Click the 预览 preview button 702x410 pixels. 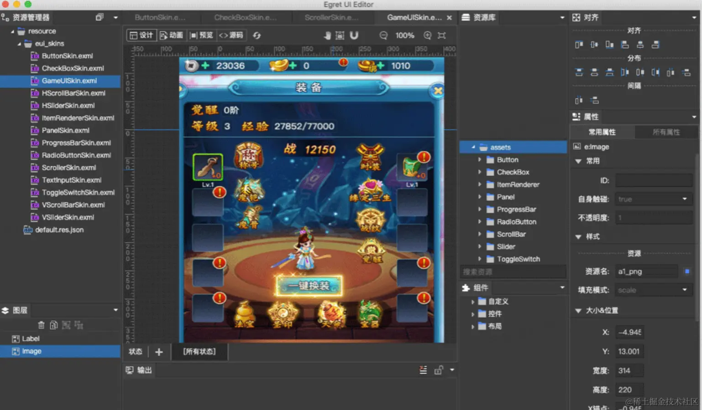pos(201,36)
